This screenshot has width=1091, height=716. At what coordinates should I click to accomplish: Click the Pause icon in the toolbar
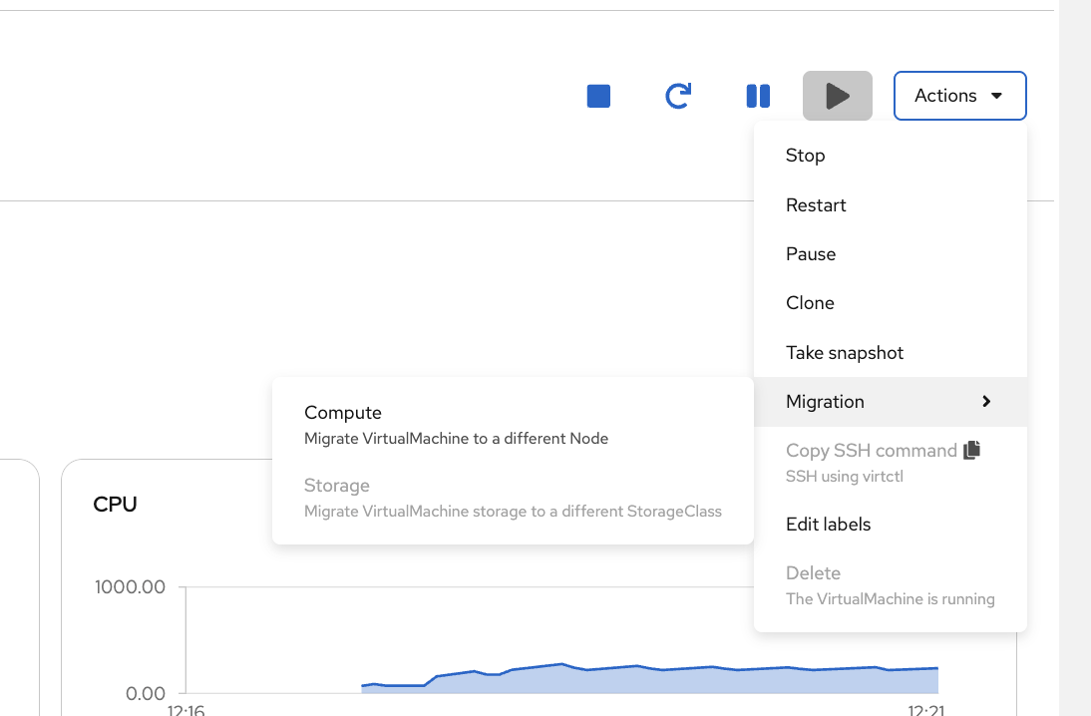click(758, 95)
